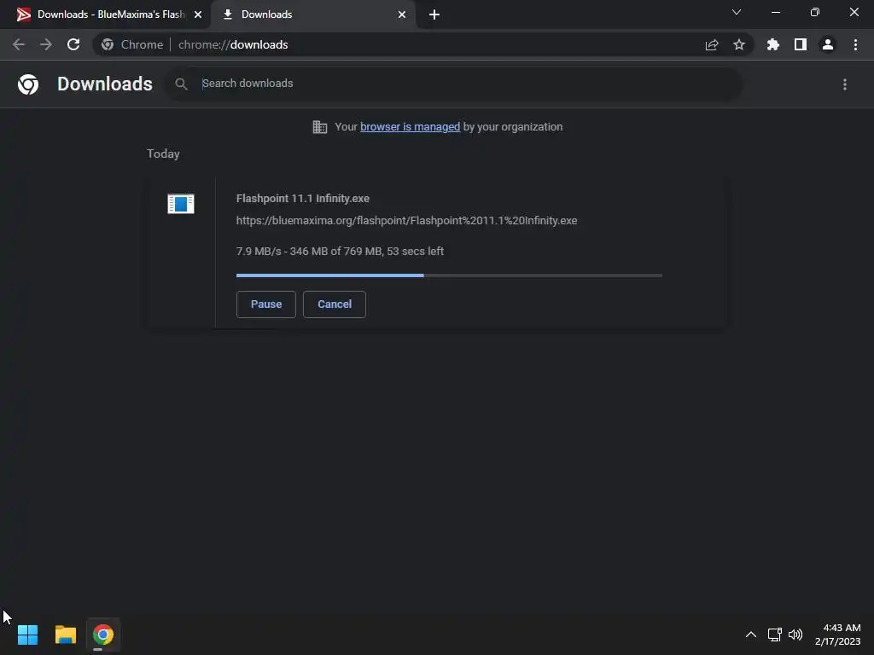874x655 pixels.
Task: Click the Chrome taskbar icon
Action: point(103,635)
